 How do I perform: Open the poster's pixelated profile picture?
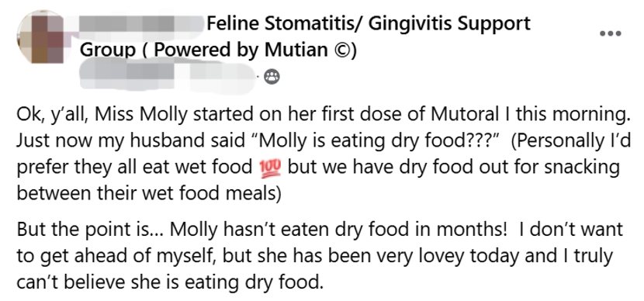(x=40, y=37)
